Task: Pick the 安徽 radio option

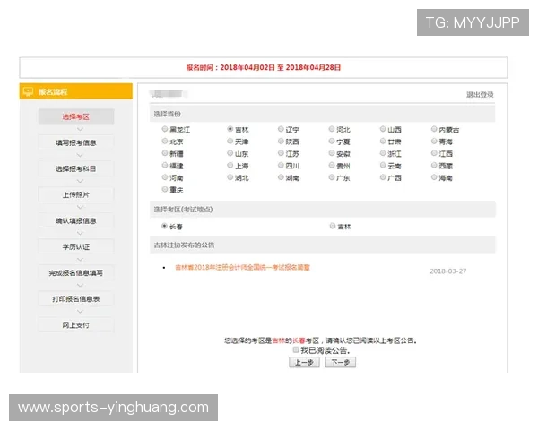Action: click(x=332, y=153)
